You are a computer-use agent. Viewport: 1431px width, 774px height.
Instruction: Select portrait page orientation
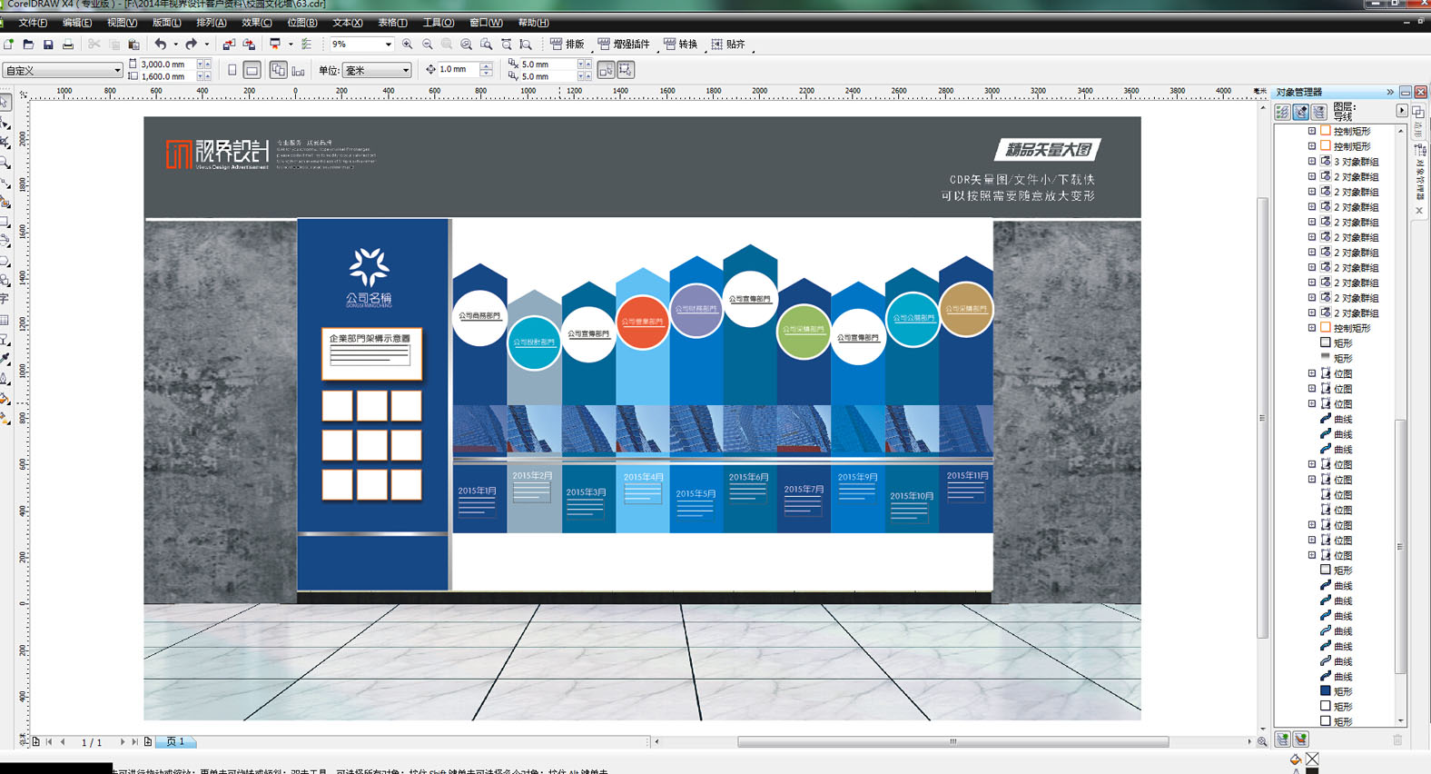coord(232,70)
